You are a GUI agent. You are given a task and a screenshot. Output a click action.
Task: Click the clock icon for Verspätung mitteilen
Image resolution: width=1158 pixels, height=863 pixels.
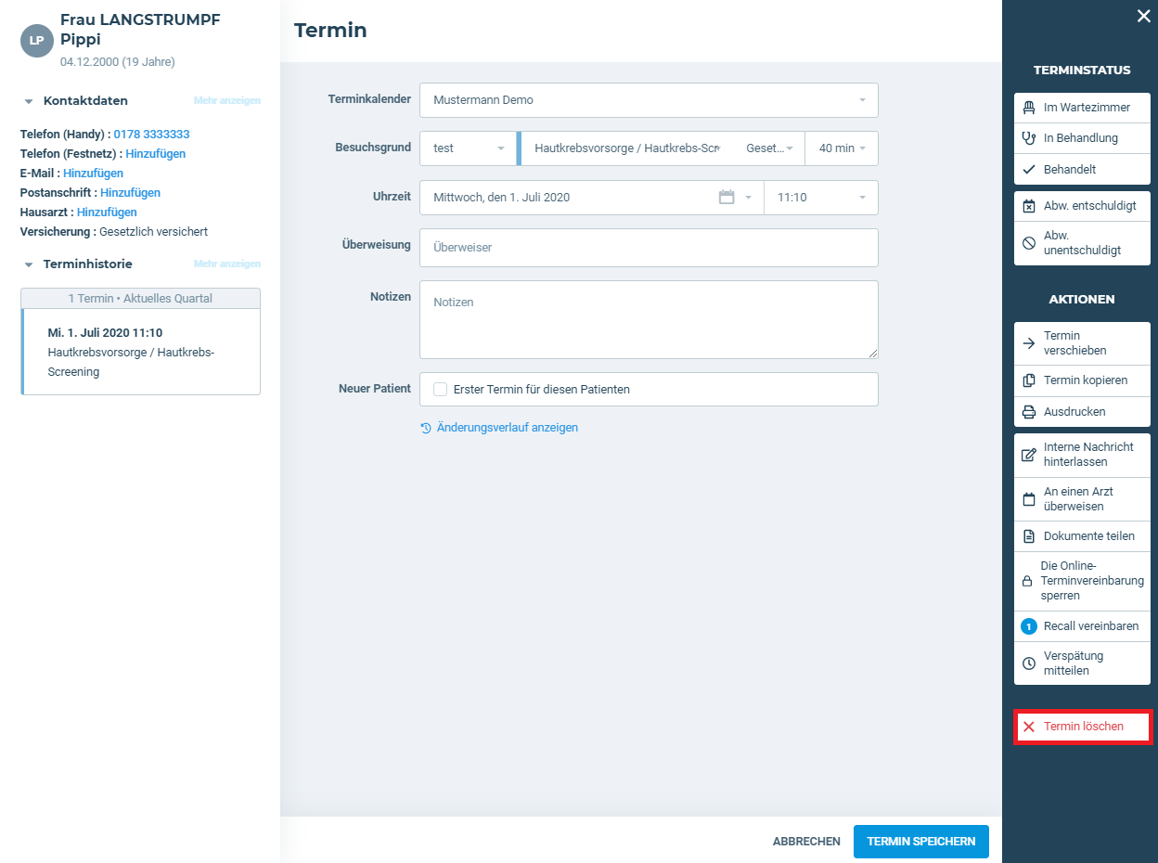(1028, 663)
